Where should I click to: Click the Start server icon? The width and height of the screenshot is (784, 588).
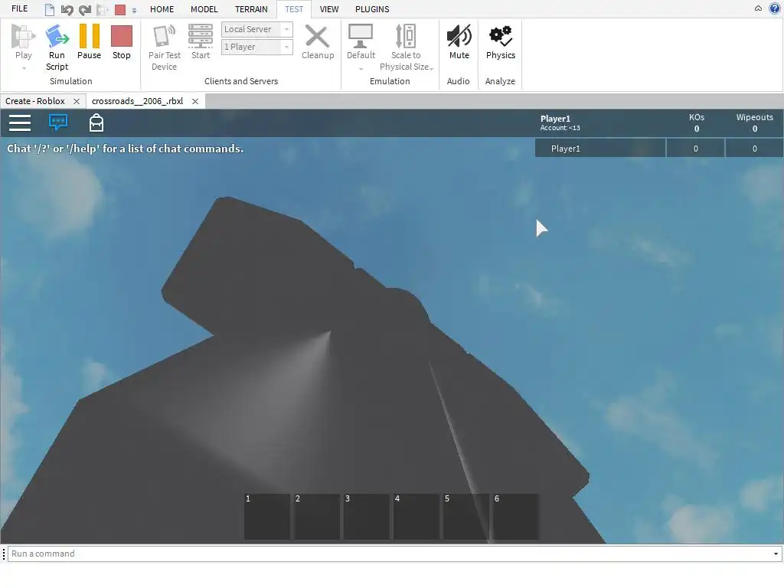point(201,36)
